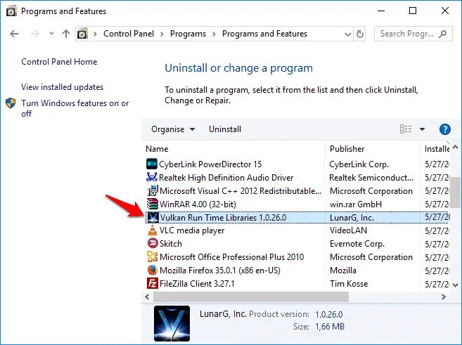Click the large Vulkan logo in details pane
This screenshot has width=462, height=345.
(x=172, y=323)
